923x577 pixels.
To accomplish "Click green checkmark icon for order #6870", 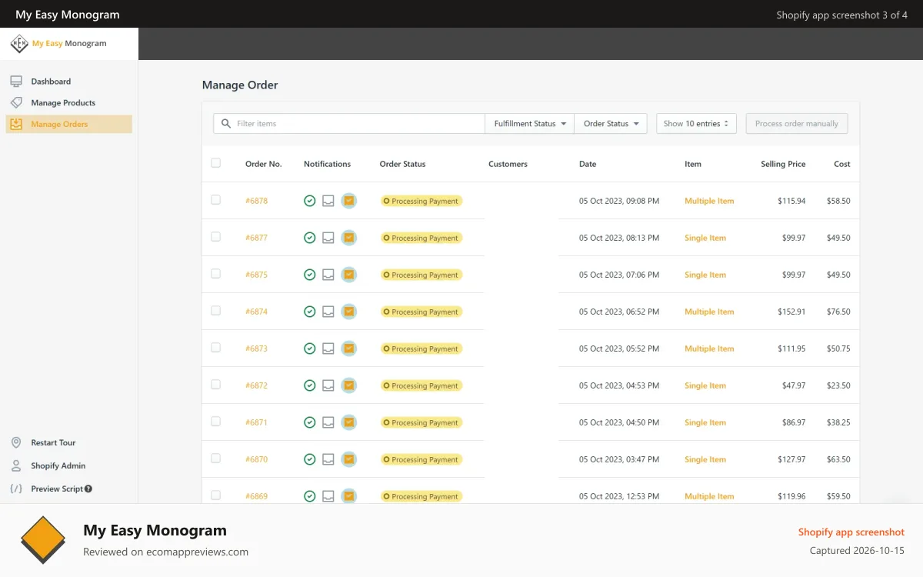I will tap(310, 459).
